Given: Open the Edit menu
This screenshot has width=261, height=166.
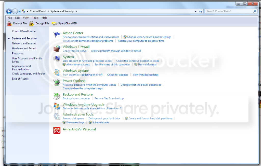Looking at the screenshot, I should [x=17, y=18].
